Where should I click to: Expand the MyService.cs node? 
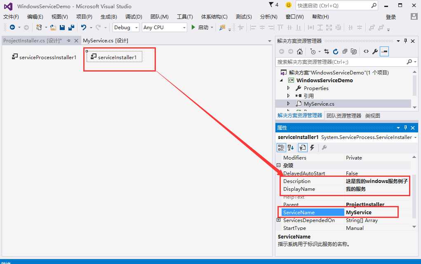(x=288, y=103)
